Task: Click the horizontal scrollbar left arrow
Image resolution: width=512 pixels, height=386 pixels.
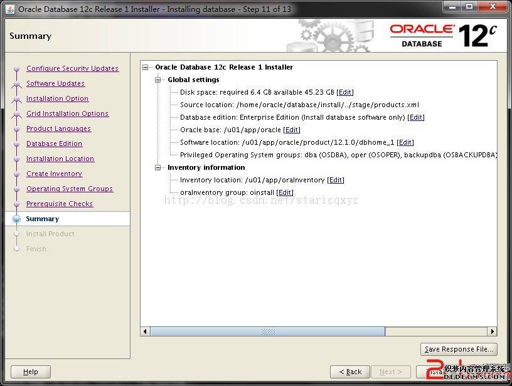Action: [146, 331]
